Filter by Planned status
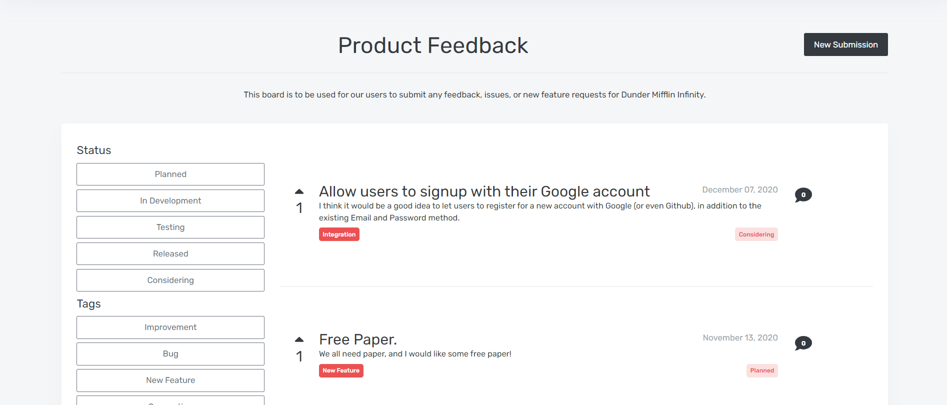 (170, 174)
